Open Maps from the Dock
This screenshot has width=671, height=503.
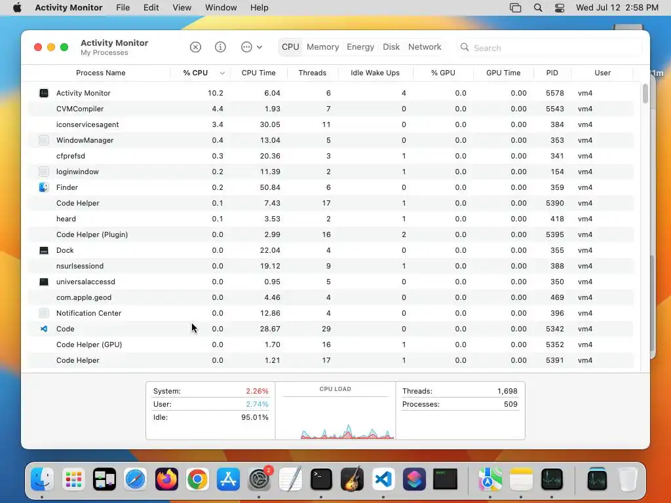(x=490, y=479)
